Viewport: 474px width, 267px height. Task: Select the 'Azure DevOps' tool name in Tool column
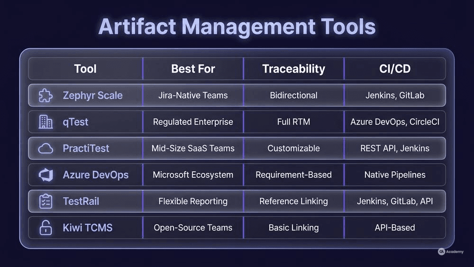tap(96, 175)
